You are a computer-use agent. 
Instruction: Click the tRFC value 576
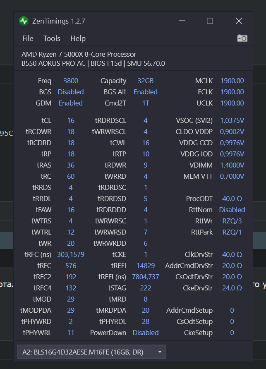(x=71, y=266)
